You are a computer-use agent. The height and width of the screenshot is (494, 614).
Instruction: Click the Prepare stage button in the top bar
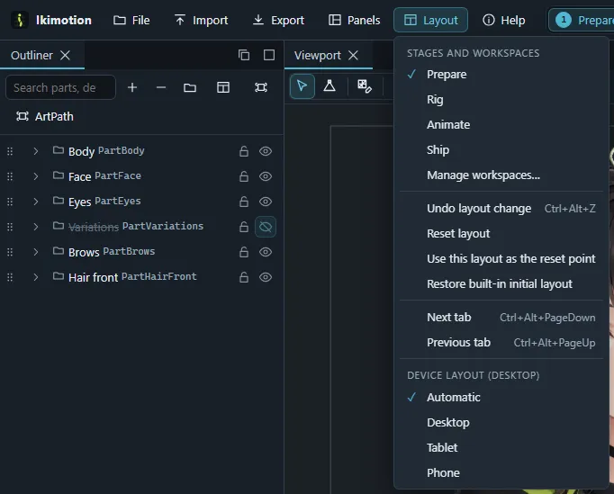click(582, 20)
